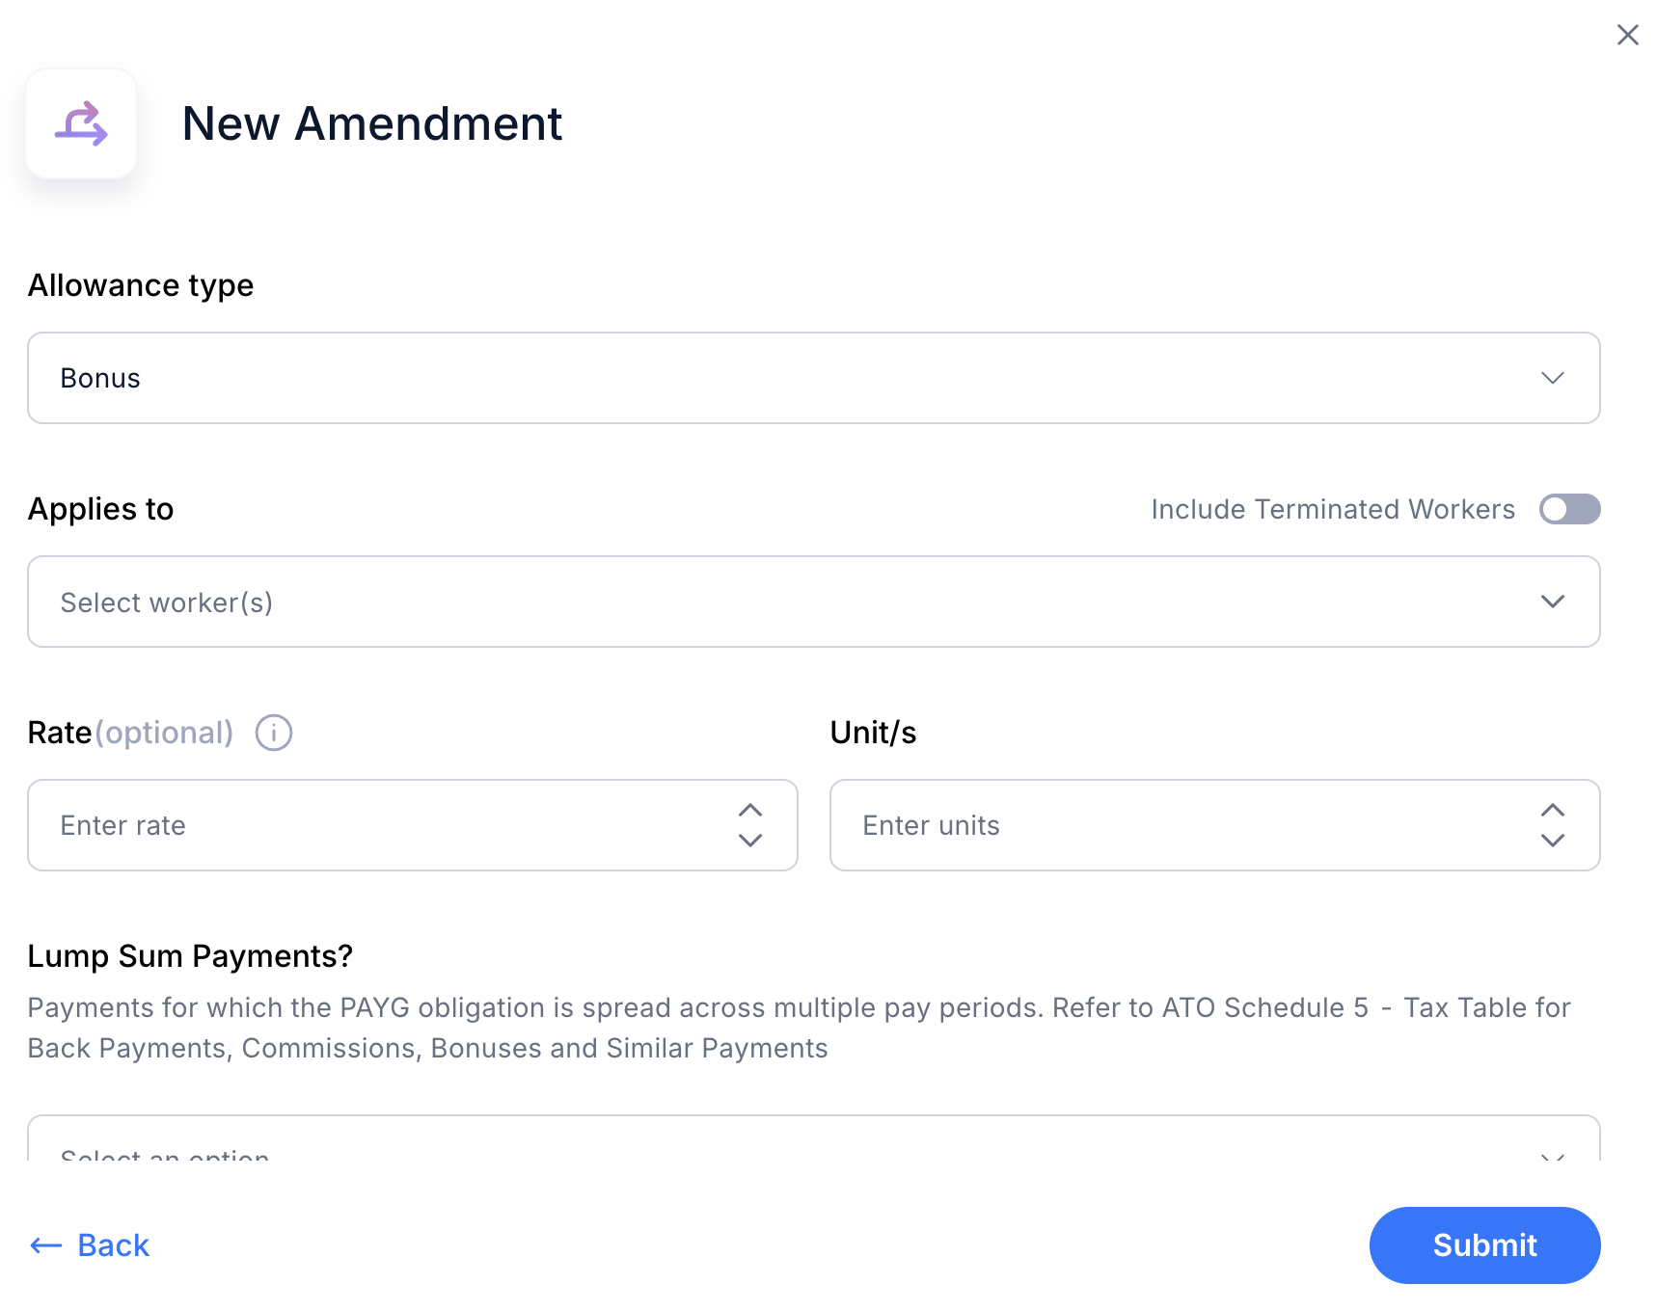
Task: Toggle Include Terminated Workers switch
Action: (x=1570, y=509)
